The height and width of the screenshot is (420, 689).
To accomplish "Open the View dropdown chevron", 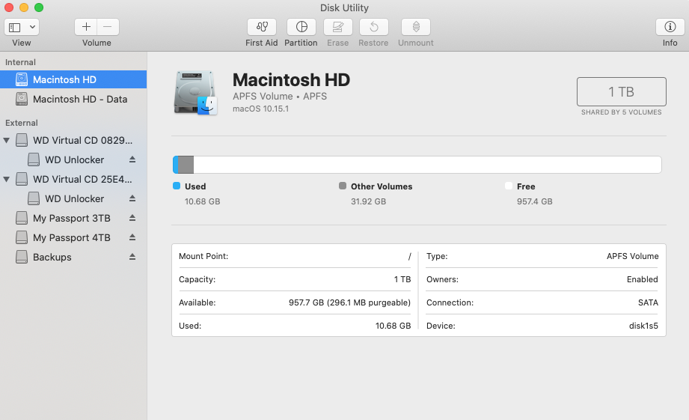I will [32, 27].
